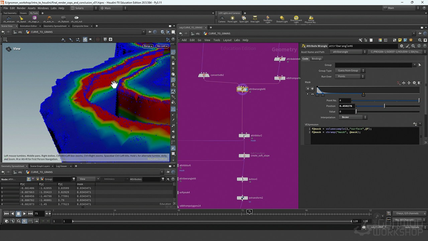
Task: Click the vfx_layout shelf tool
Action: (21, 18)
